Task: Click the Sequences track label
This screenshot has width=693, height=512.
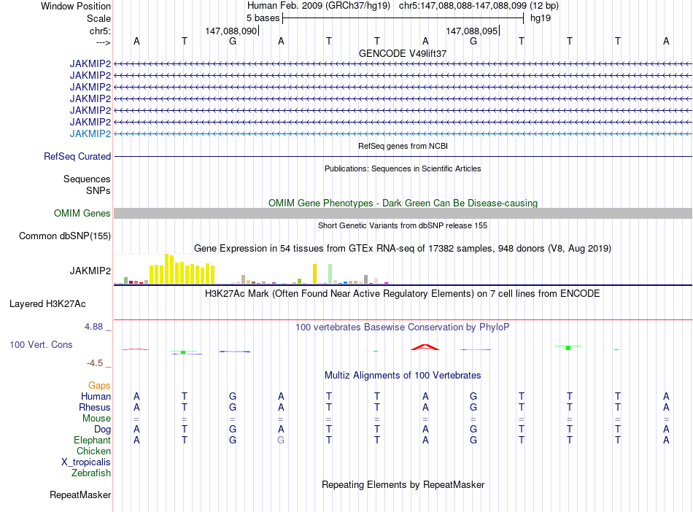Action: 87,179
